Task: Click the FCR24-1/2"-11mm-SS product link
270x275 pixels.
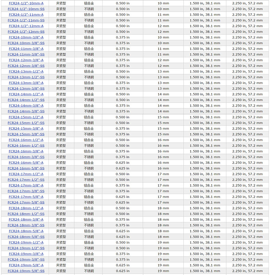Action: tap(26, 20)
